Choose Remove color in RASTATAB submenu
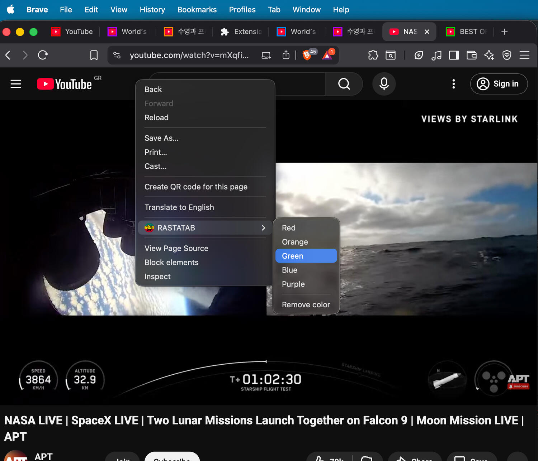This screenshot has width=538, height=461. click(306, 305)
